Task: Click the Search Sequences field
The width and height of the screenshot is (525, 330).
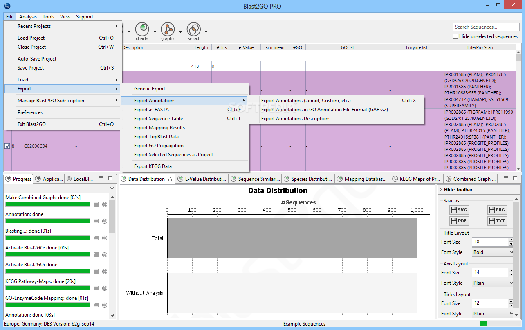Action: pyautogui.click(x=485, y=27)
